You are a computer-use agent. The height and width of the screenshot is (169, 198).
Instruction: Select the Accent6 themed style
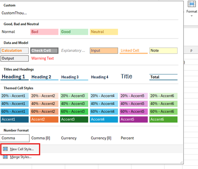163,119
